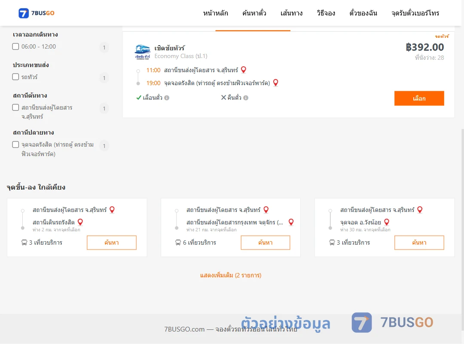This screenshot has width=464, height=344.
Task: Open the ตั๋วของฉัน menu item
Action: 363,13
